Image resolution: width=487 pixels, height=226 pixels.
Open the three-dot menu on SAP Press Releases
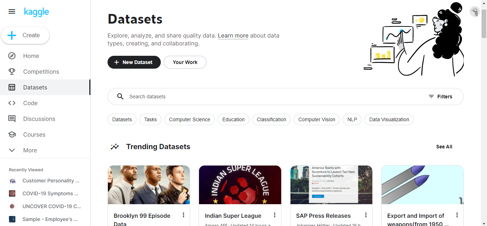click(x=366, y=215)
